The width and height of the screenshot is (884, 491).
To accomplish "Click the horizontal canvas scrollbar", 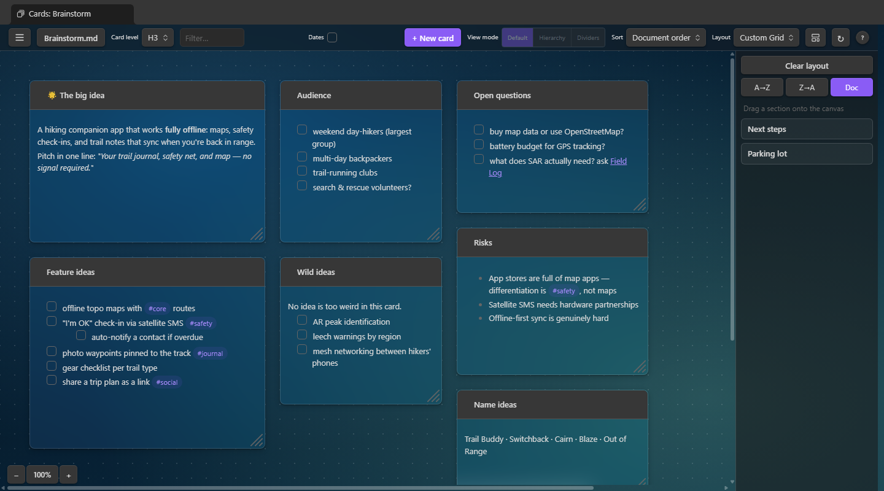I will pyautogui.click(x=300, y=488).
